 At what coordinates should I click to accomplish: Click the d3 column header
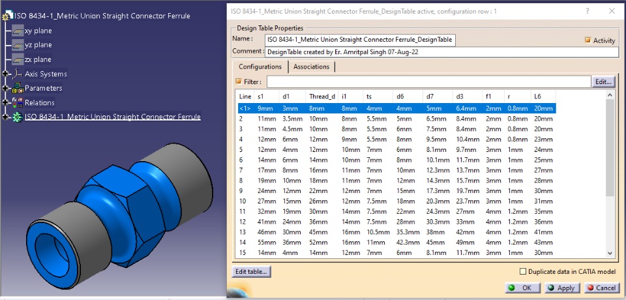click(468, 97)
